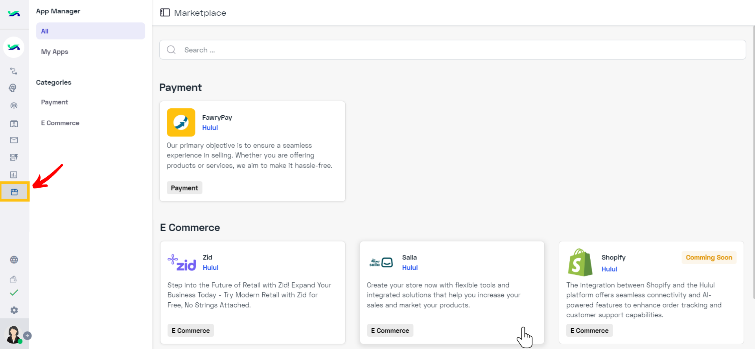The height and width of the screenshot is (349, 755).
Task: Open My Apps in App Manager
Action: point(55,52)
